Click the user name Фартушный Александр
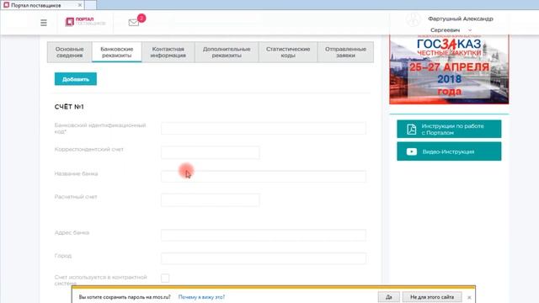This screenshot has height=303, width=539. pos(461,19)
